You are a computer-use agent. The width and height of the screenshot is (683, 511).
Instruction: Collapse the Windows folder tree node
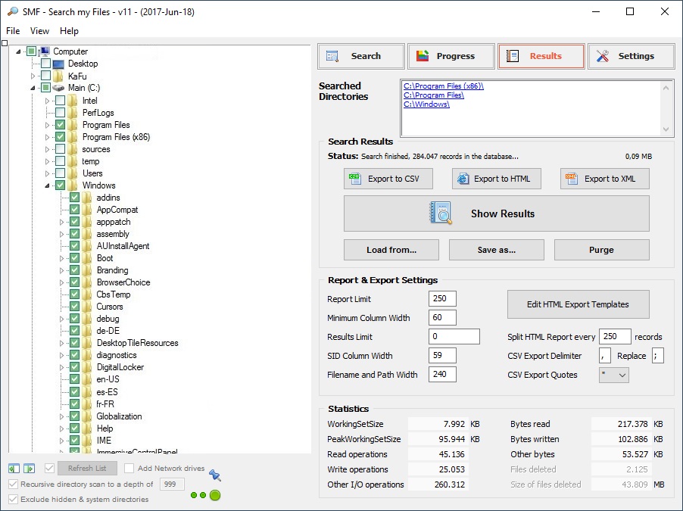tap(47, 185)
